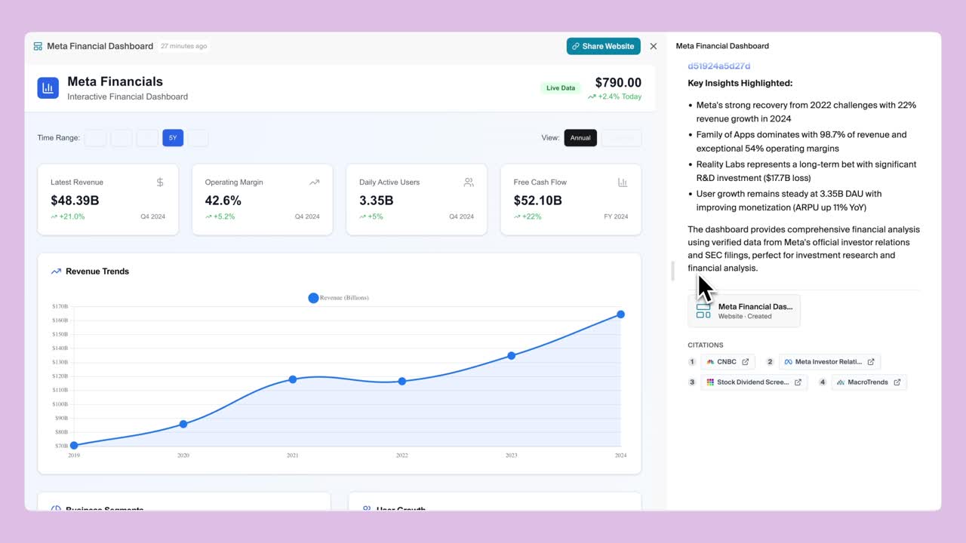Select the 5Y time range
The height and width of the screenshot is (543, 966).
[x=173, y=138]
